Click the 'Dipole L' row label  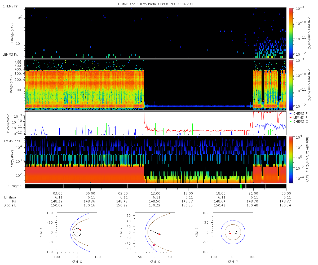[x=10, y=205]
